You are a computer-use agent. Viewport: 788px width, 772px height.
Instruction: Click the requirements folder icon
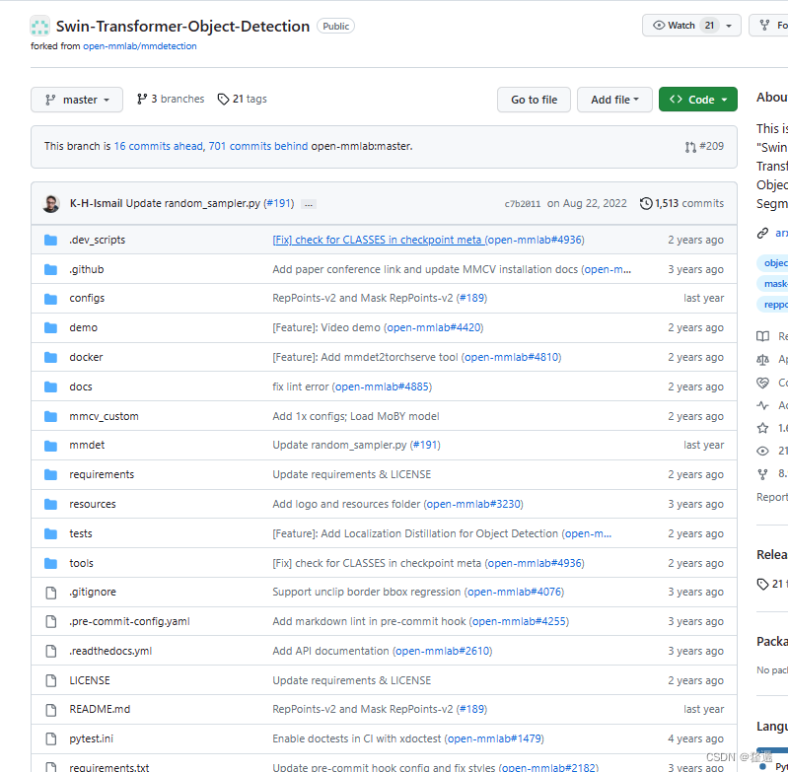[50, 474]
